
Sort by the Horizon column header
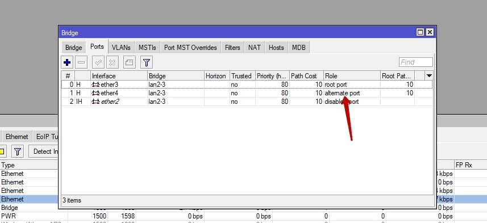(x=217, y=76)
